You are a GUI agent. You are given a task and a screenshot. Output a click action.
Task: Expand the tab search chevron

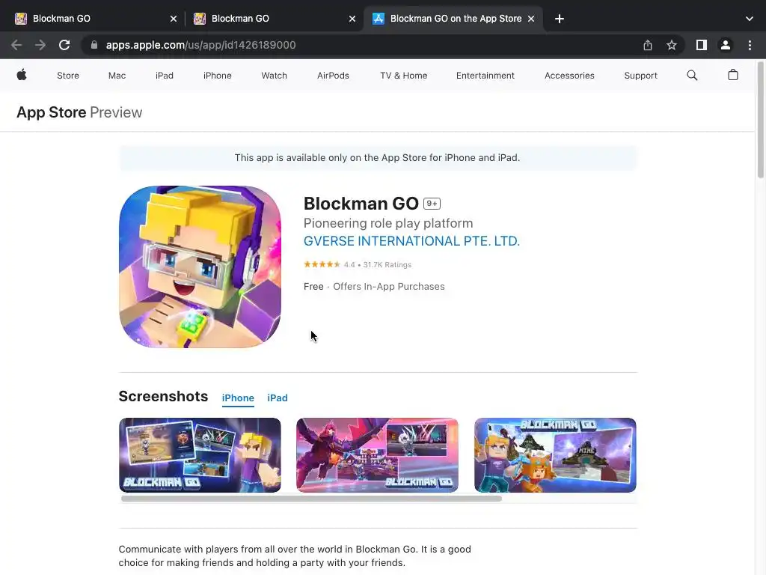(750, 19)
